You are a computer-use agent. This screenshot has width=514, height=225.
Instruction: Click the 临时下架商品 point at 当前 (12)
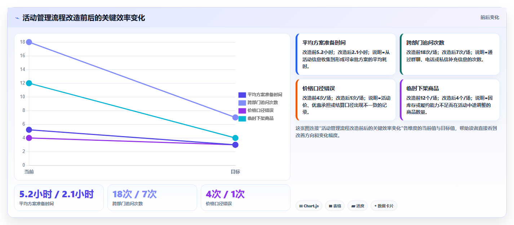click(x=29, y=83)
